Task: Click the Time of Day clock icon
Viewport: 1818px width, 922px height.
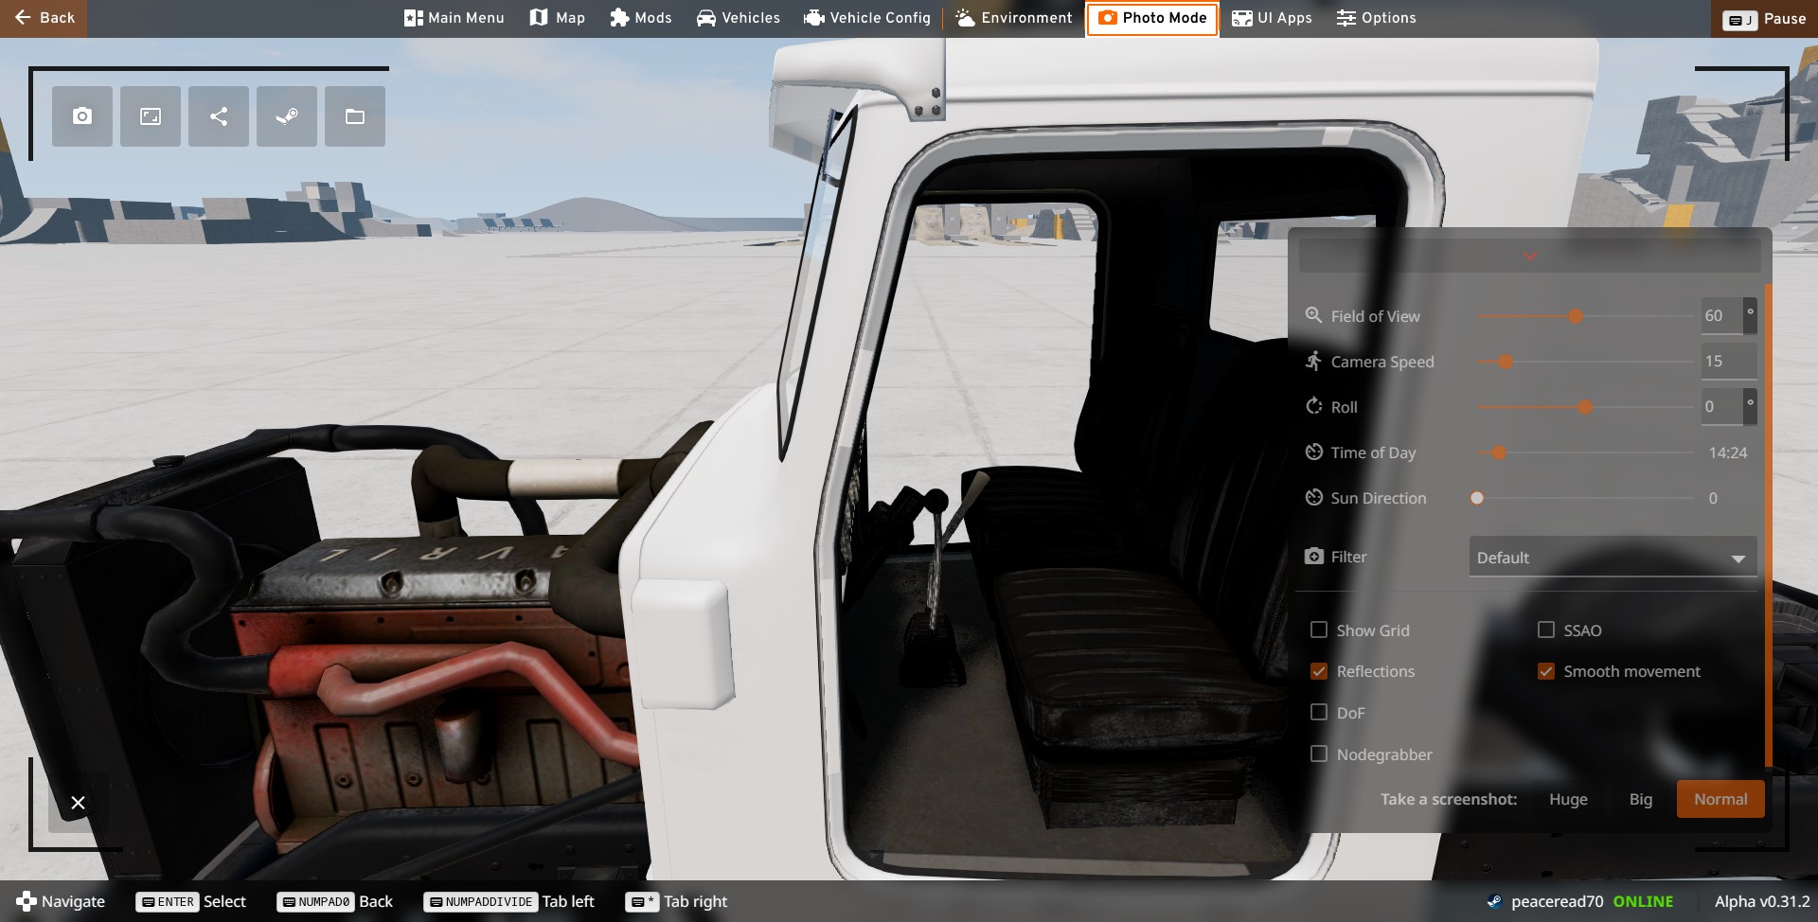Action: click(x=1313, y=452)
